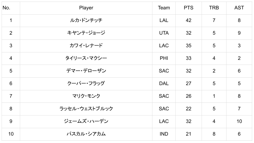Viewport: 254px width, 143px height.
Task: Select the ラッセル・ウェストブルック cell
Action: (x=86, y=109)
